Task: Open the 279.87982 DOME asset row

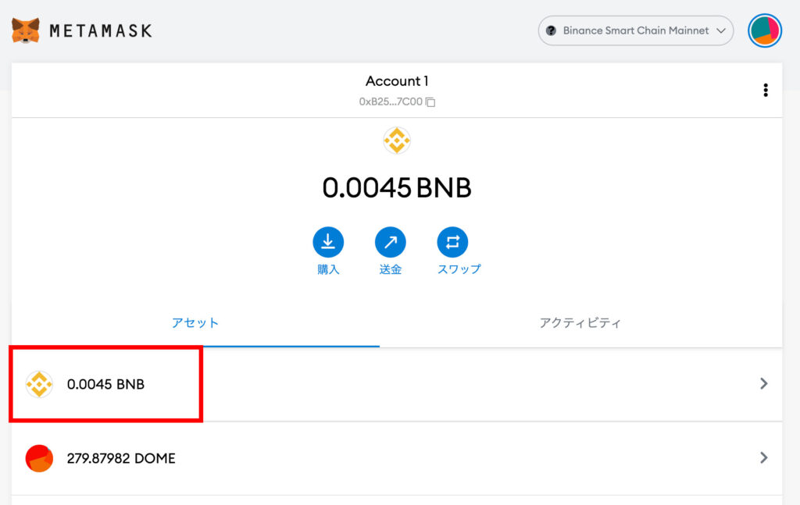Action: [397, 458]
